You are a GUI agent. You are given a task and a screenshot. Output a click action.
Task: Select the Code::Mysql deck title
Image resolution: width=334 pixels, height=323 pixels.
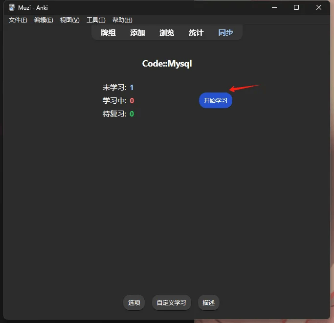tap(167, 64)
